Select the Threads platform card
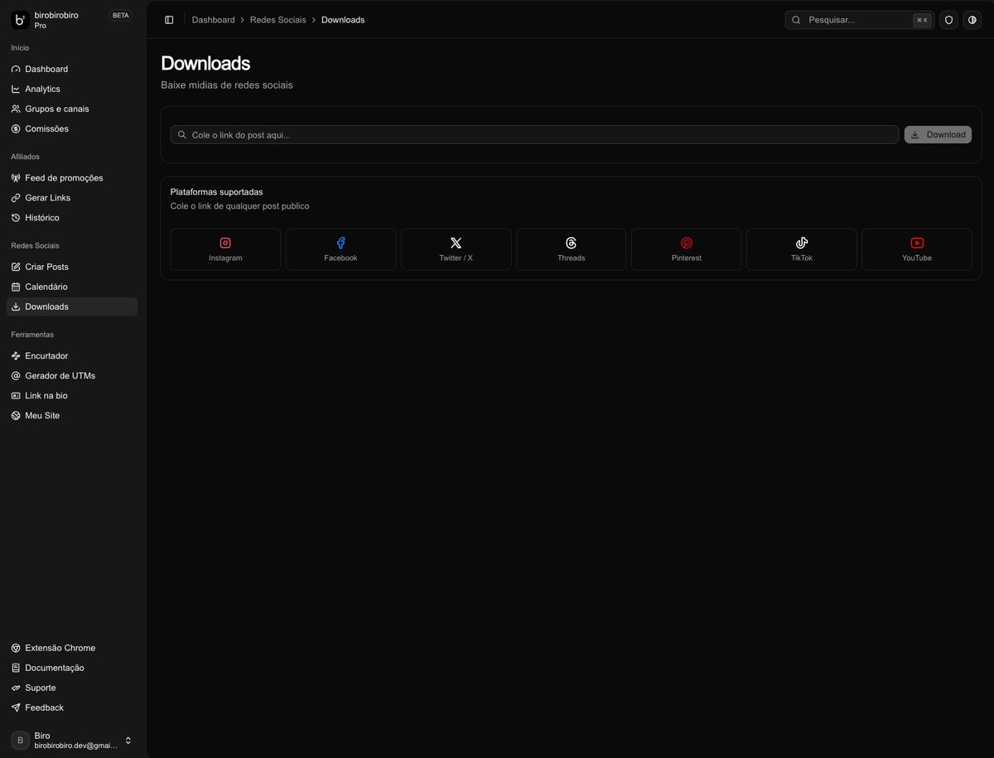994x758 pixels. pos(571,249)
